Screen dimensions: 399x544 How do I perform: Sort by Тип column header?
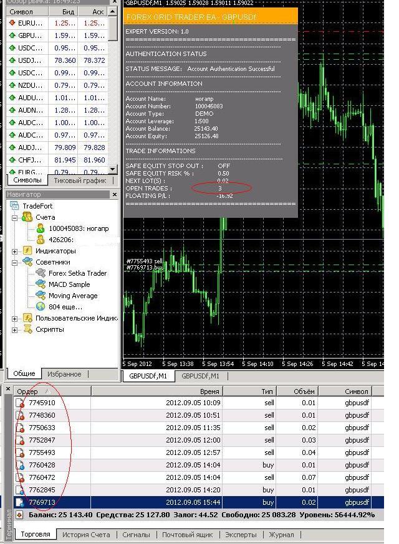click(x=249, y=392)
